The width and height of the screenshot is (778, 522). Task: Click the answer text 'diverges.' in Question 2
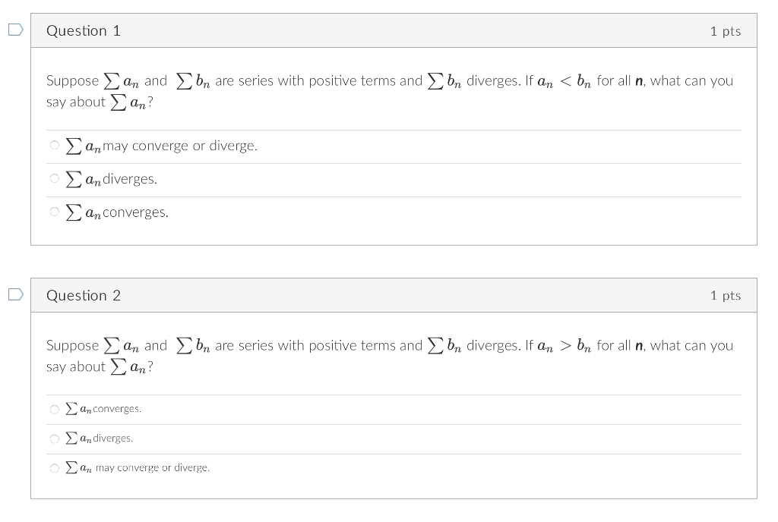(113, 439)
